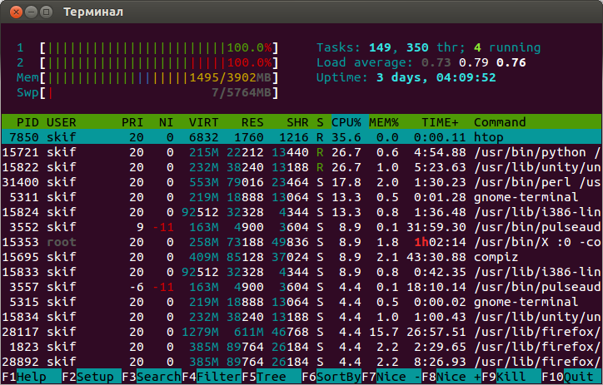Image resolution: width=603 pixels, height=385 pixels.
Task: Open the F6 SortBy menu
Action: [x=331, y=377]
